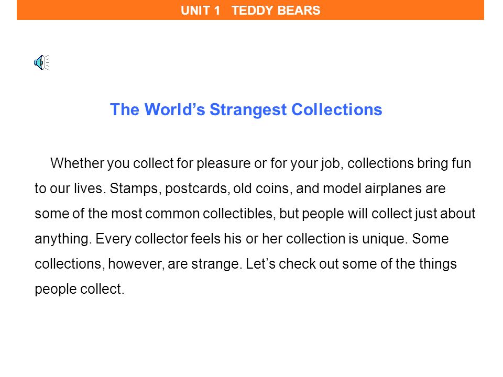
Task: Click the title The World's Strangest Collections
Action: (246, 109)
